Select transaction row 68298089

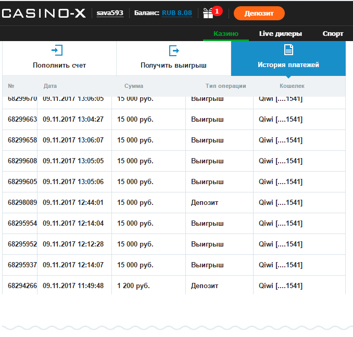coord(173,203)
